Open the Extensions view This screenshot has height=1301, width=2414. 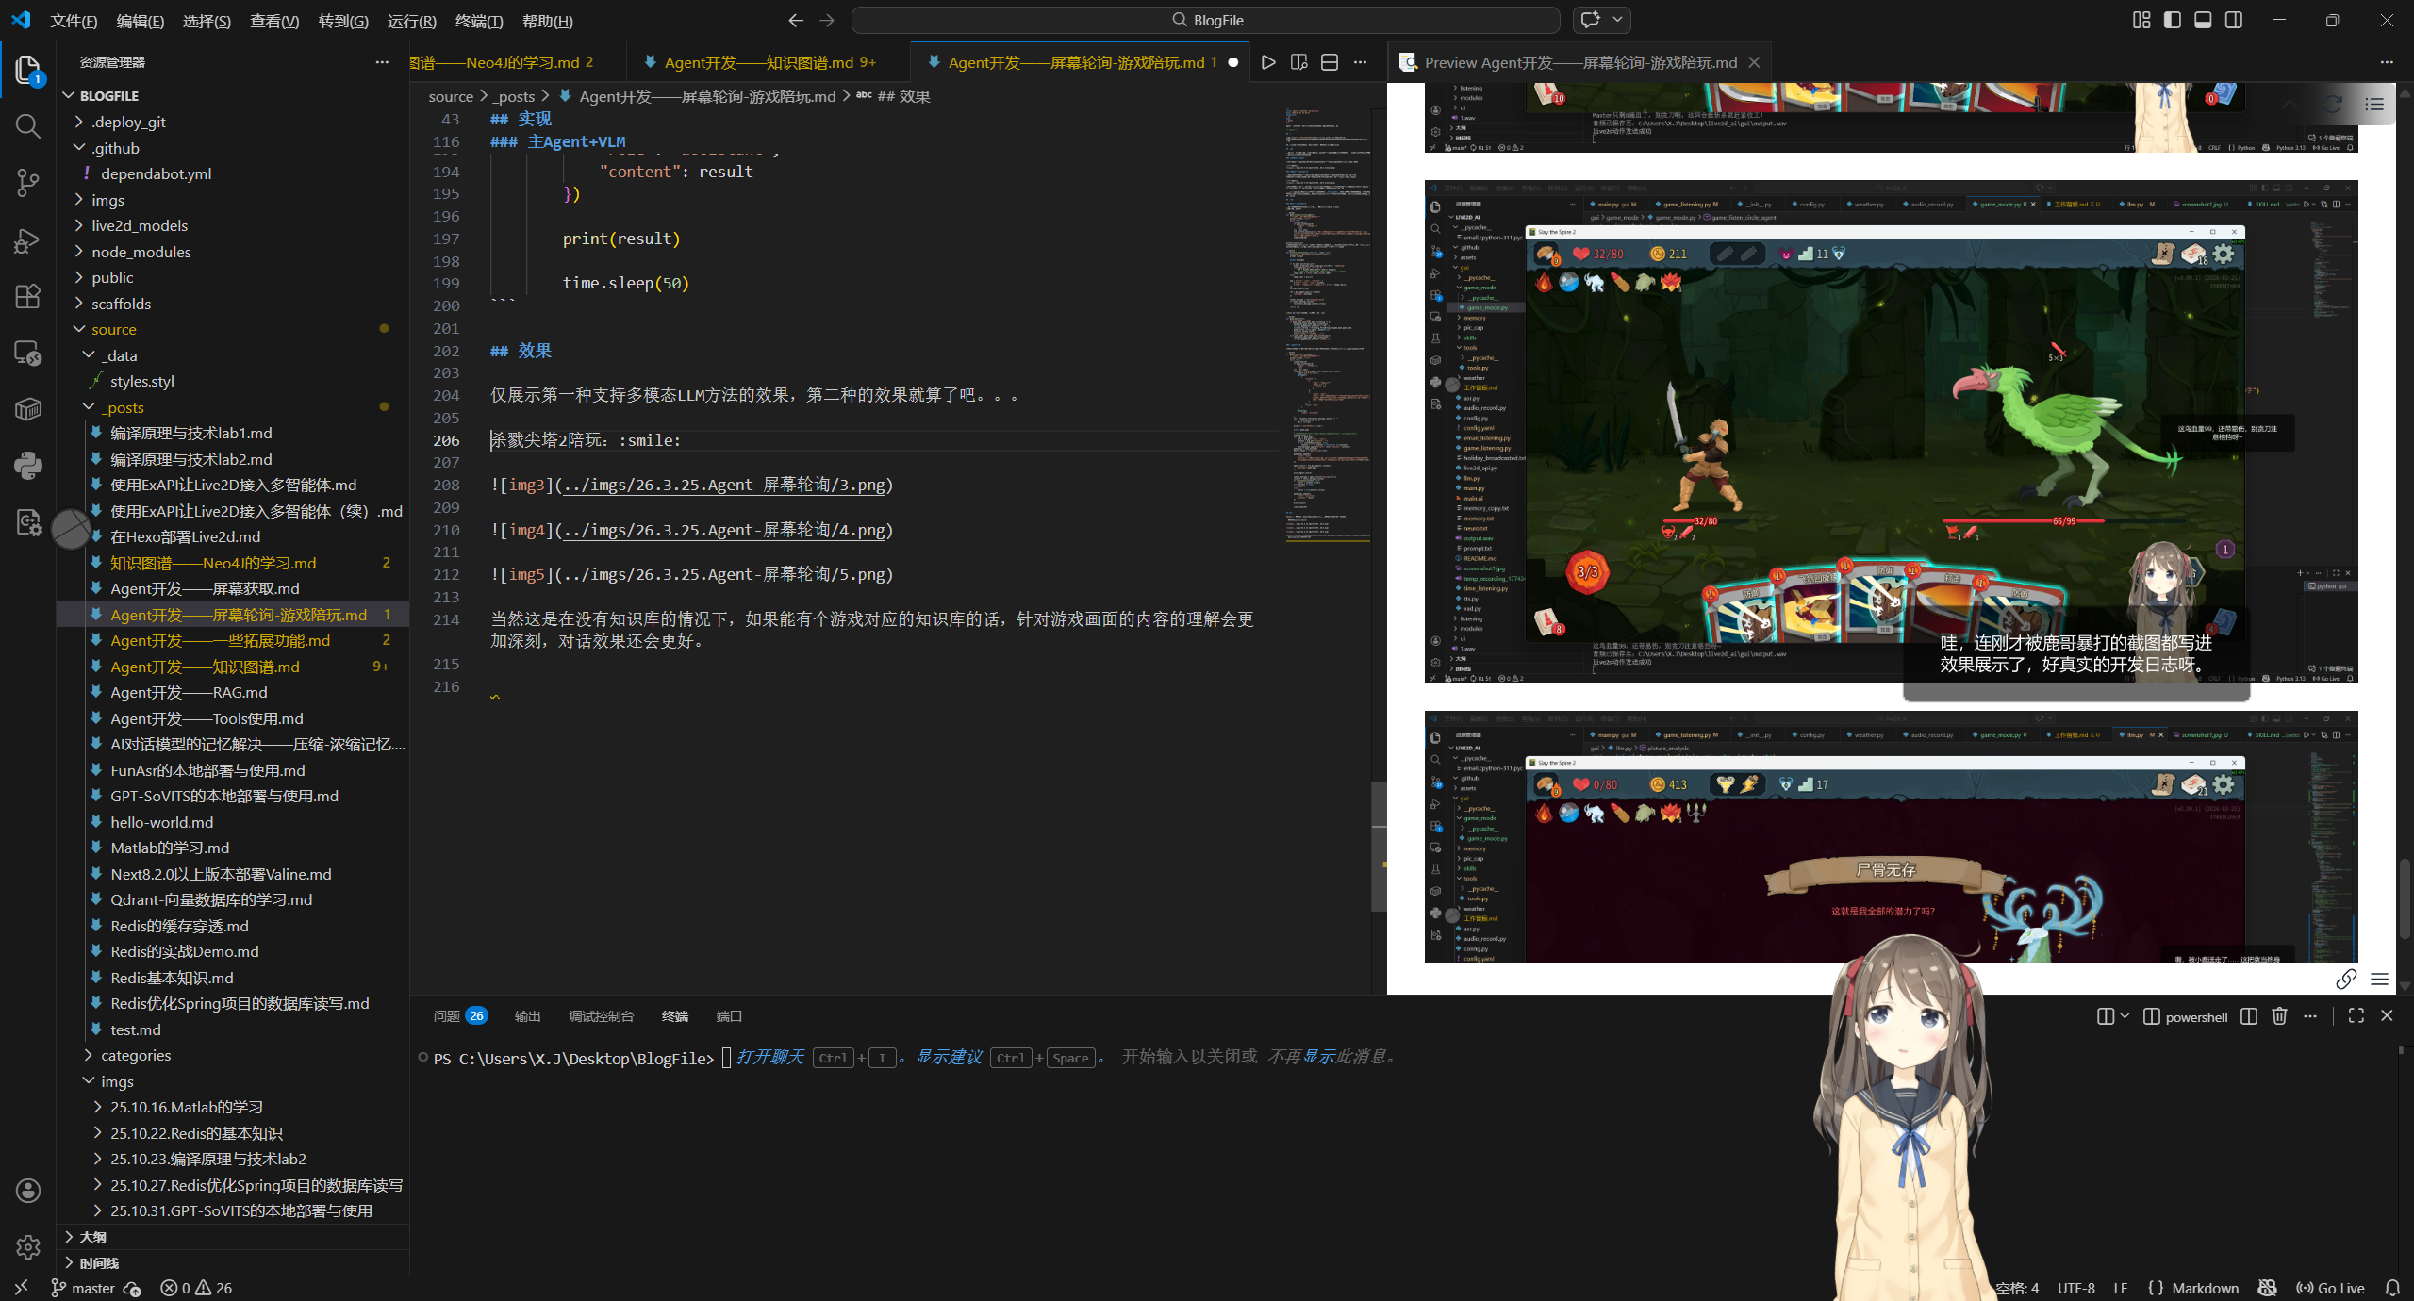[x=28, y=296]
